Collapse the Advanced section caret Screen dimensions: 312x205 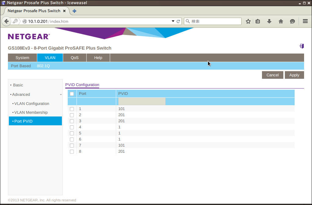pyautogui.click(x=61, y=95)
